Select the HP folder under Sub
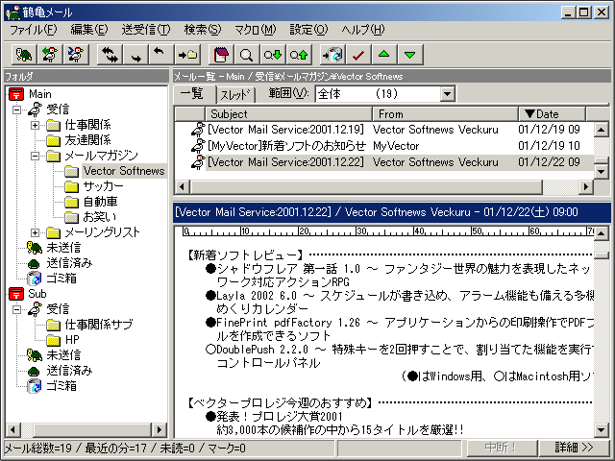This screenshot has height=461, width=615. pos(62,340)
